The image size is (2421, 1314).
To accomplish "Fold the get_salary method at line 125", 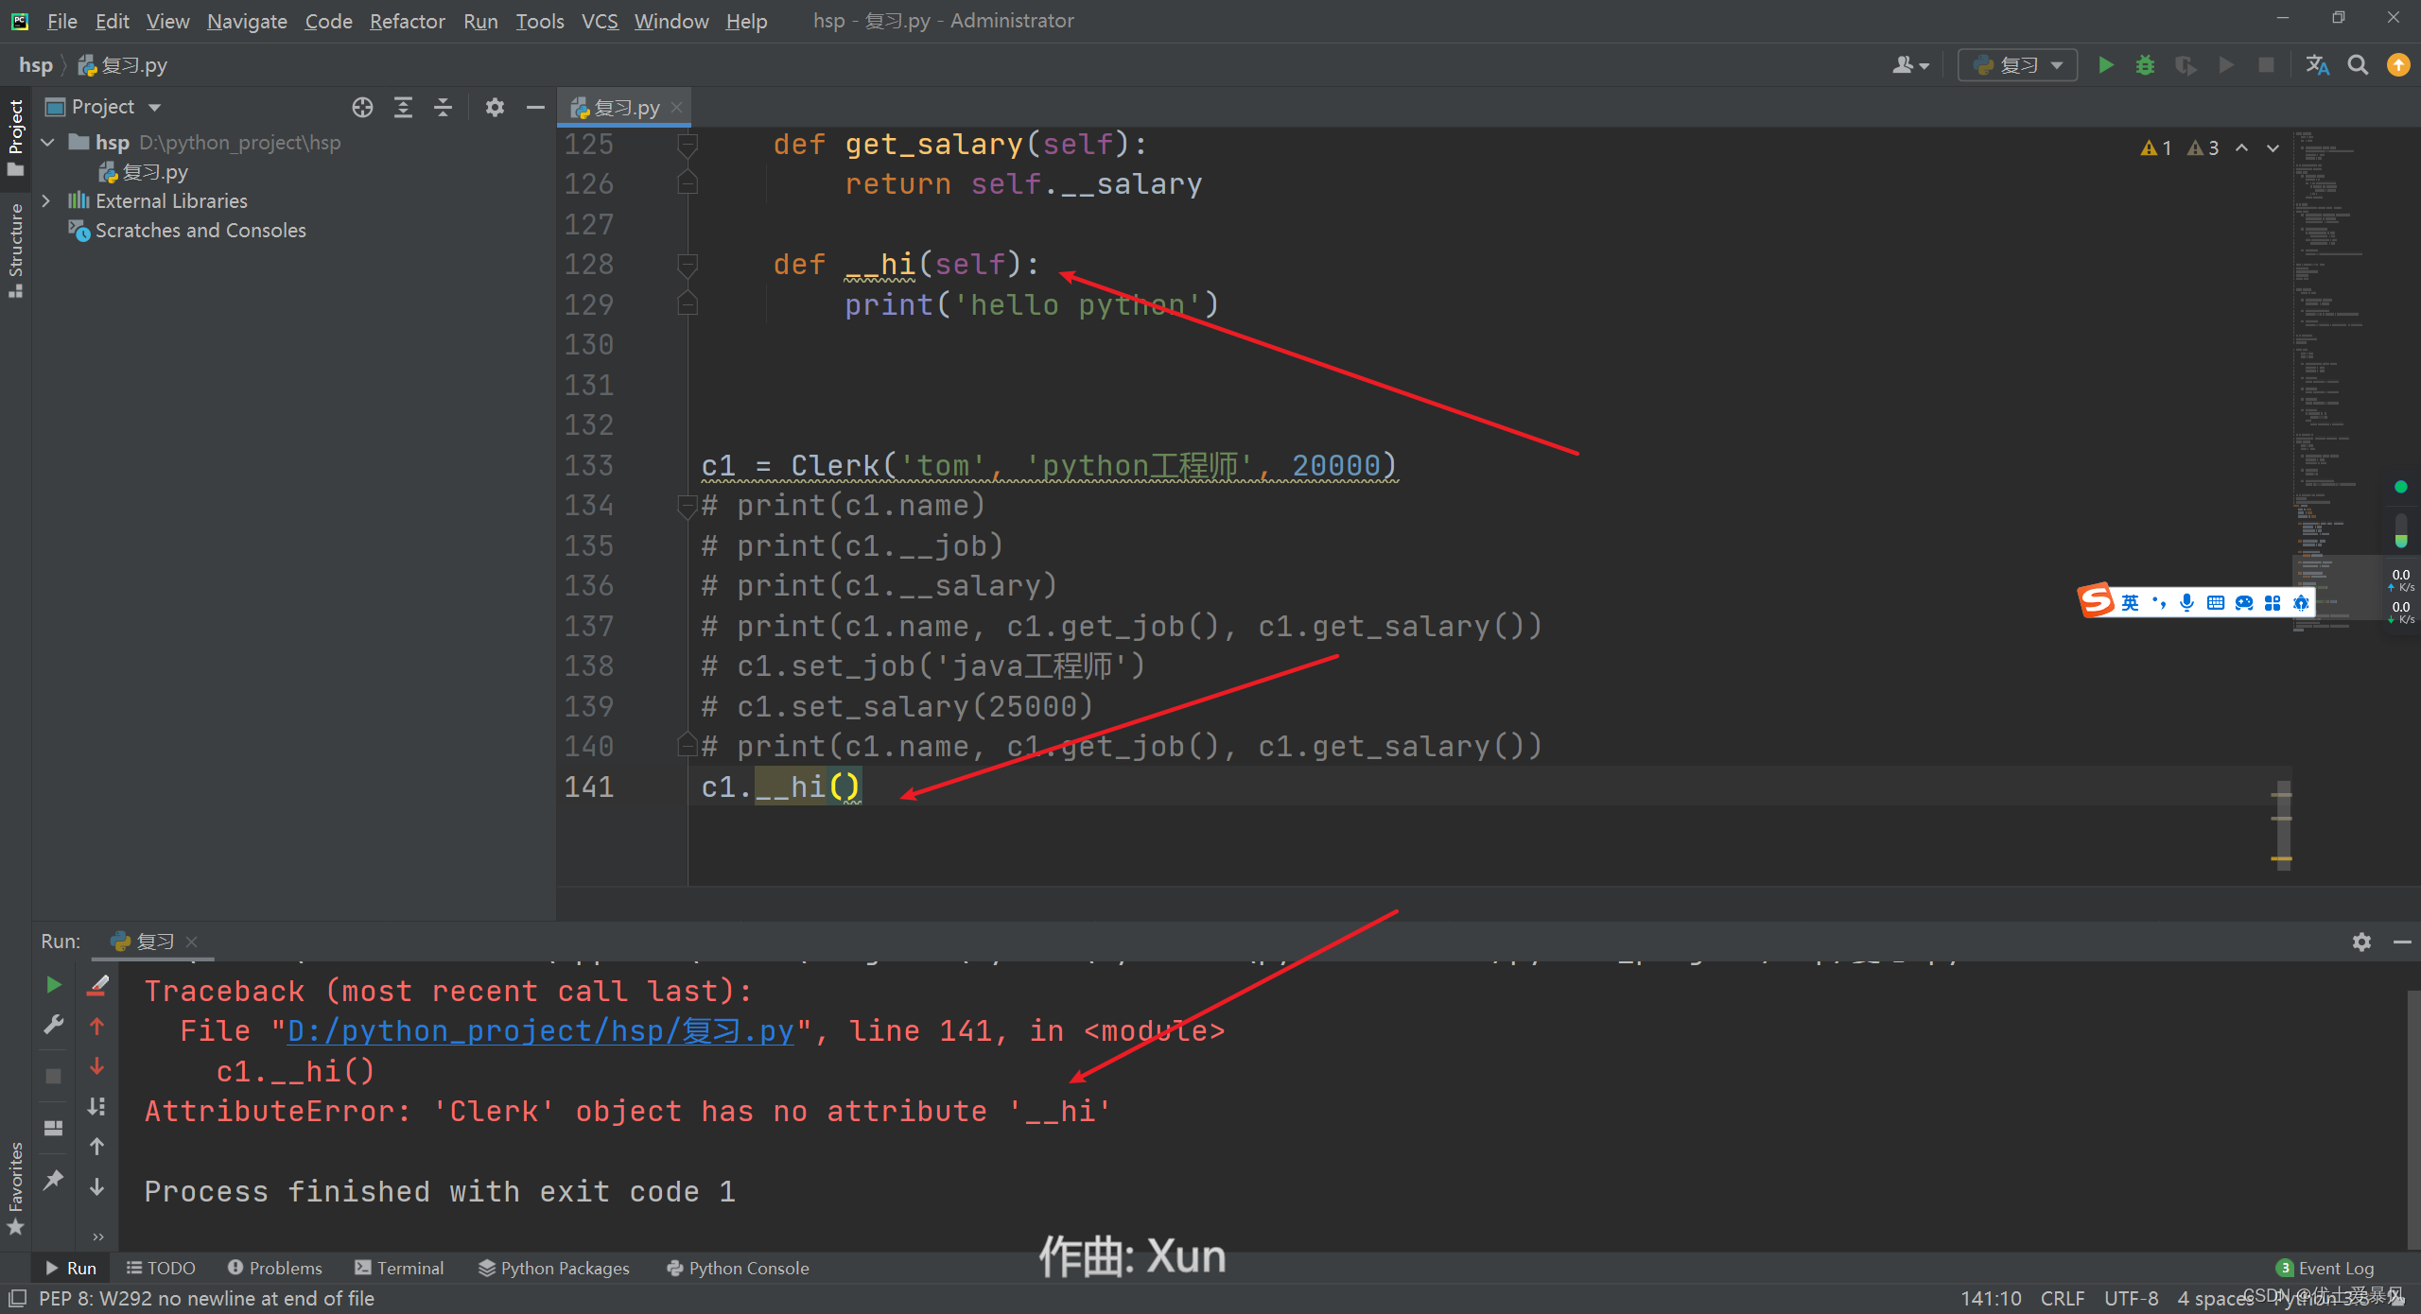I will pos(688,144).
